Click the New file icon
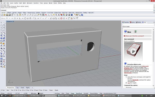The image size is (155, 97). tap(2, 15)
